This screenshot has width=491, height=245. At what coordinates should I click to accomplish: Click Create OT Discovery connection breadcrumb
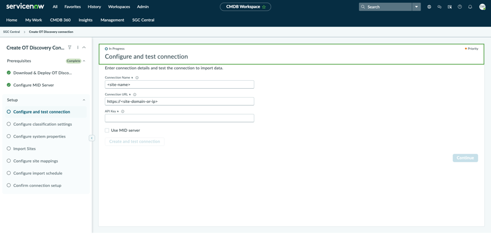tap(51, 32)
